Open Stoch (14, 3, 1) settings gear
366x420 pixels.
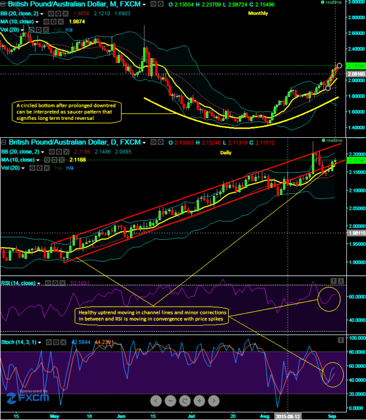56,342
